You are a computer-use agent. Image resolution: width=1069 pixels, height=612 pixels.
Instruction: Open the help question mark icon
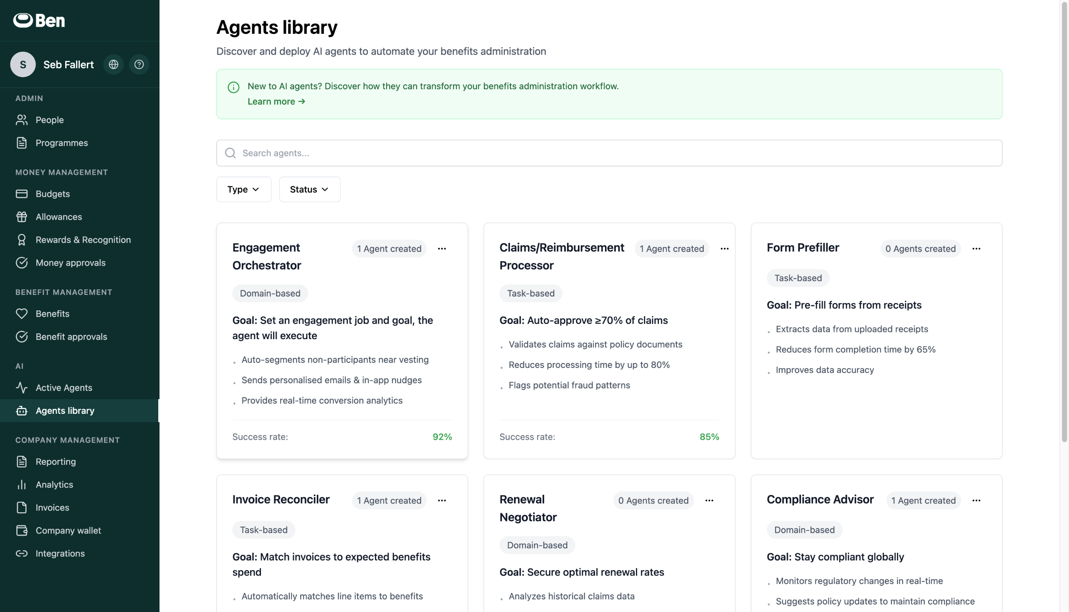tap(139, 64)
